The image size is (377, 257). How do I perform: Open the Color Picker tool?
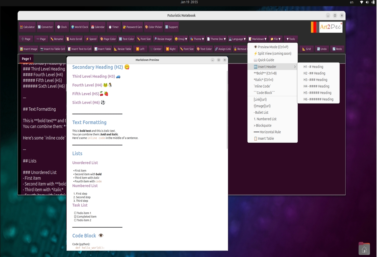pyautogui.click(x=154, y=27)
